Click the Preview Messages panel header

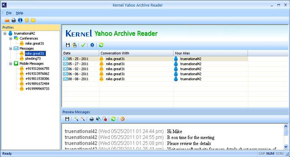[x=175, y=112]
